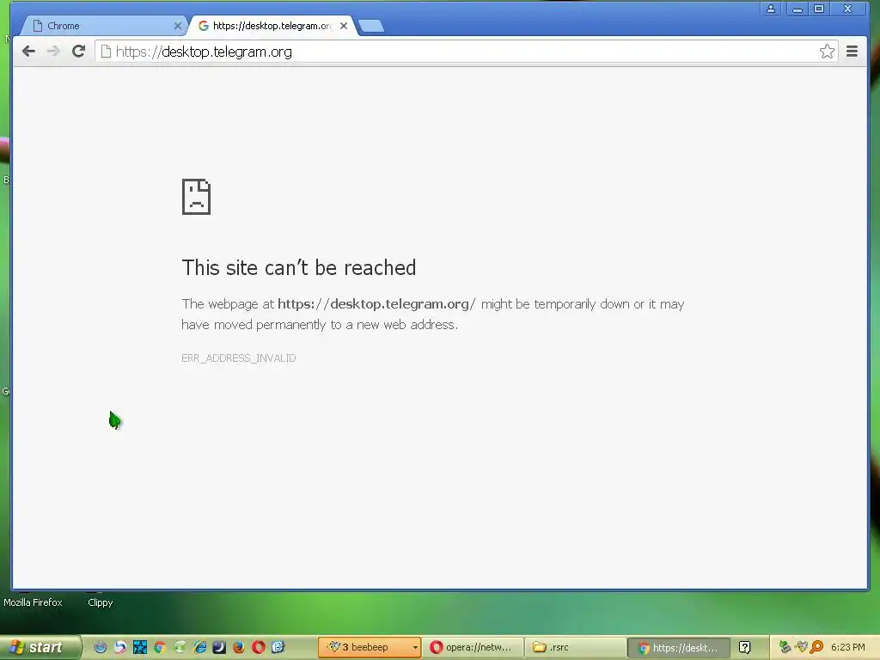Click the 'This site can't be reached' heading
The image size is (880, 660).
[298, 268]
